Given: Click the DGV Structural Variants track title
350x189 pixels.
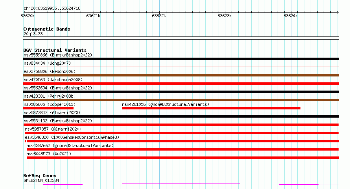Looking at the screenshot, I should click(55, 50).
